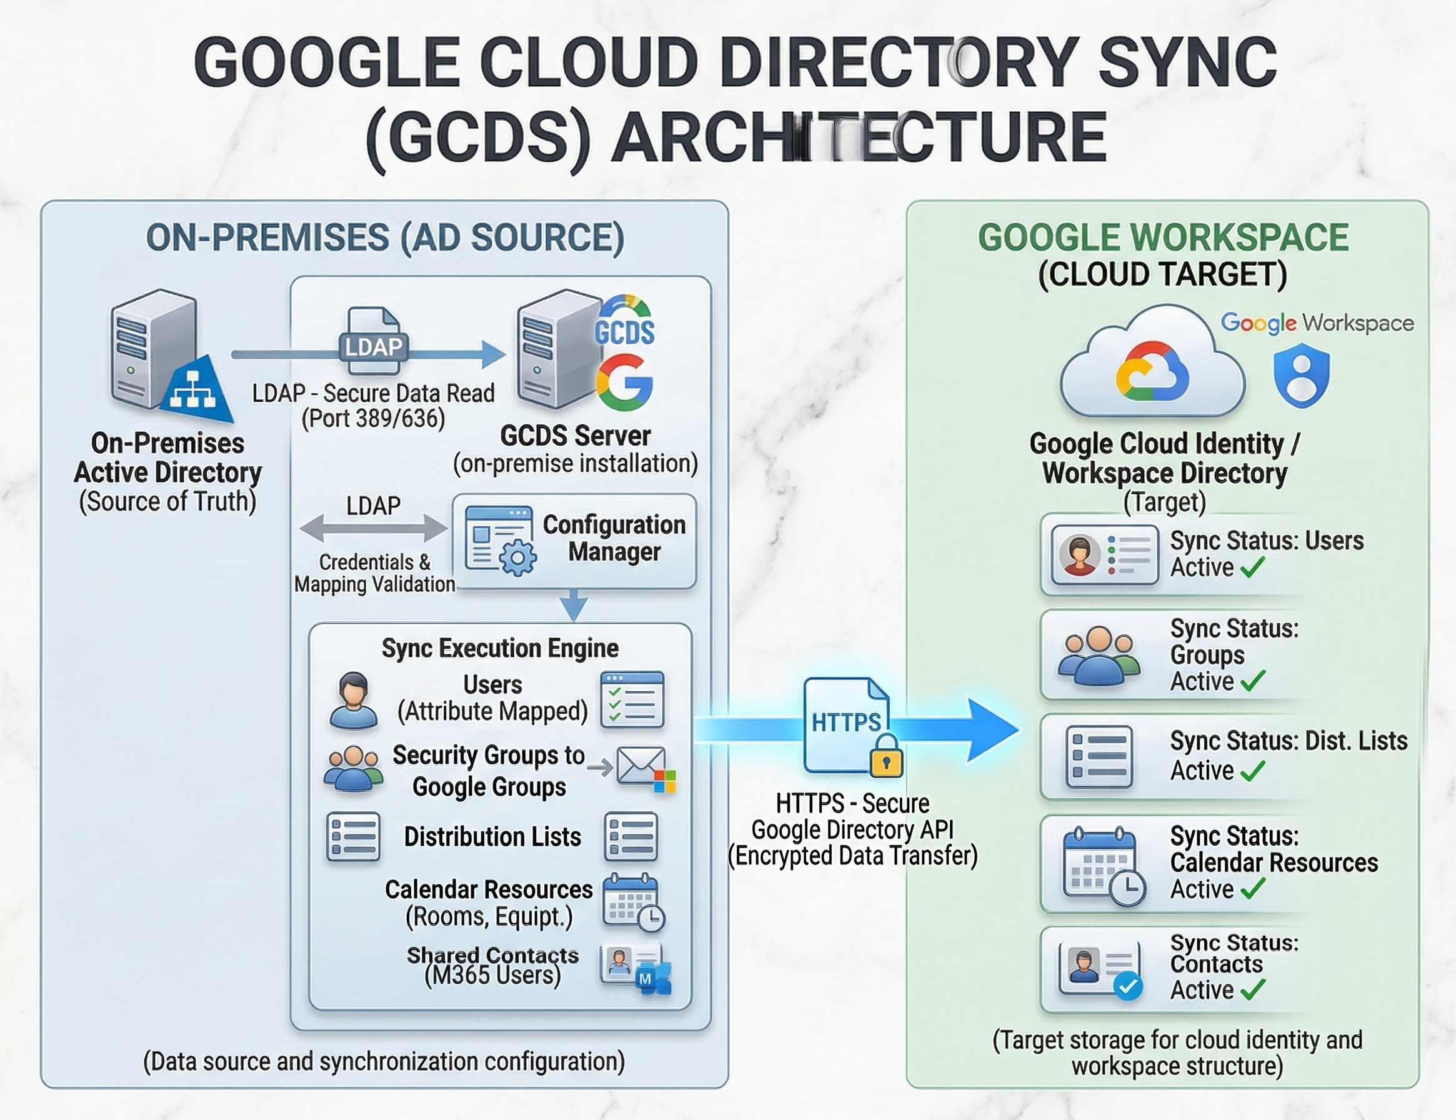This screenshot has height=1120, width=1456.
Task: Click the list icon left of Distribution Lists
Action: coord(353,837)
